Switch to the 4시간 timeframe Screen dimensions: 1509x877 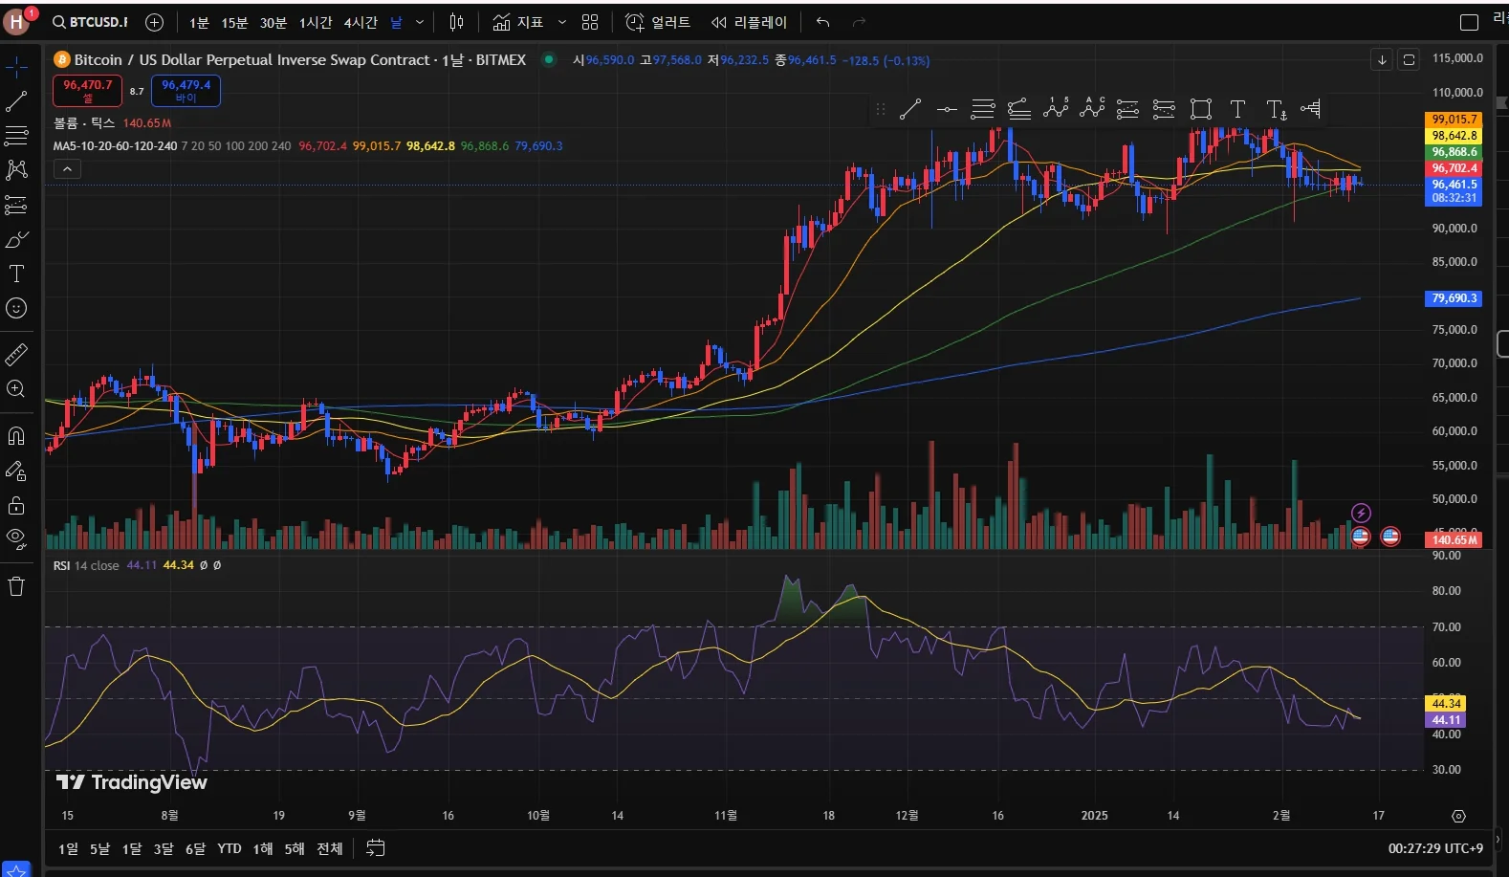click(361, 22)
